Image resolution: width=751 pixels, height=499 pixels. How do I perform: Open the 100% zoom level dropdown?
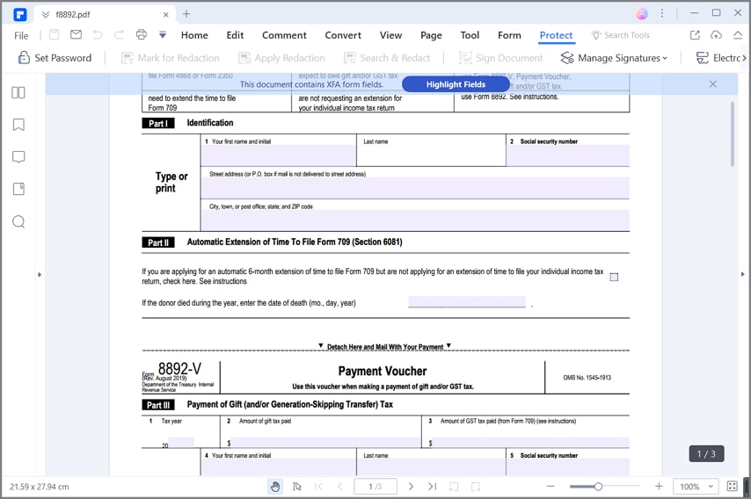point(696,487)
